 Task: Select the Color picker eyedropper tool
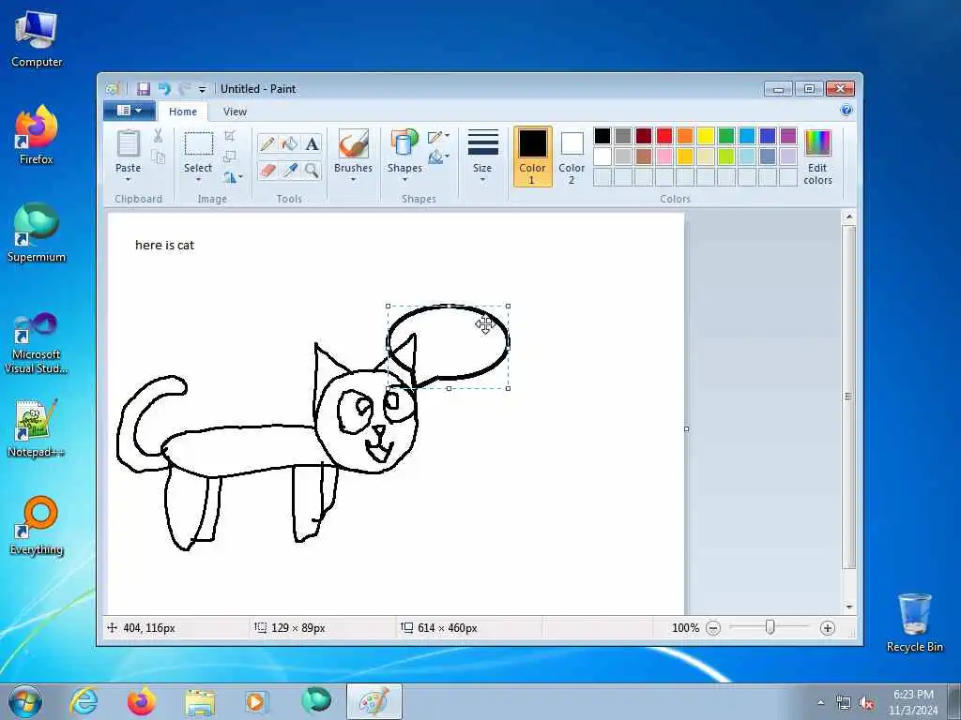pos(289,170)
